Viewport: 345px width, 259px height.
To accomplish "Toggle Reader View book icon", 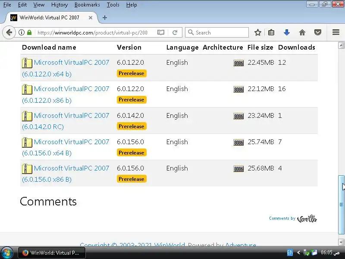I will click(x=161, y=33).
